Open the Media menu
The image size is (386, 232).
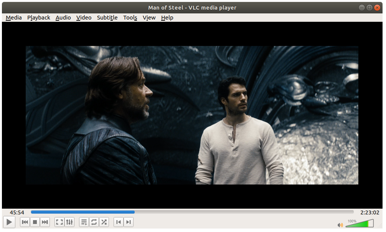pos(14,18)
